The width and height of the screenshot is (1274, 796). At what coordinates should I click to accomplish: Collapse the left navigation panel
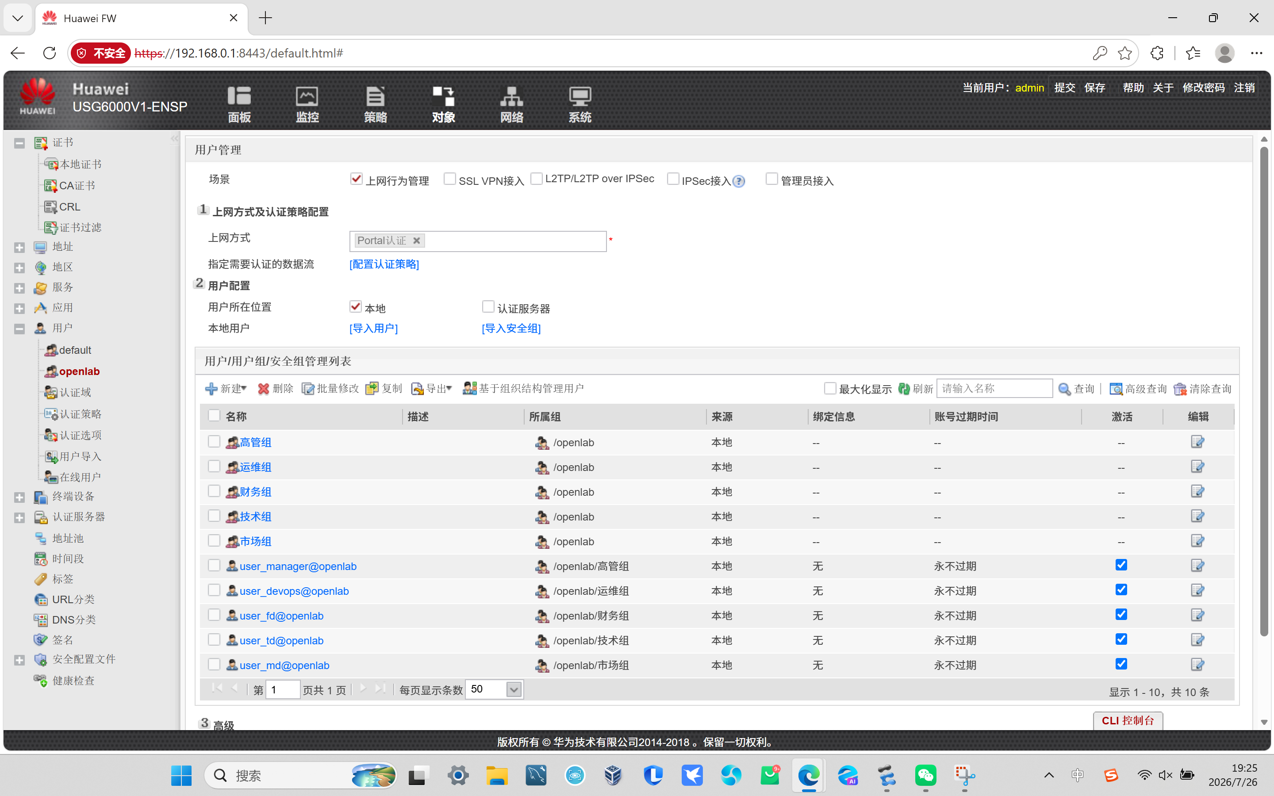point(174,139)
